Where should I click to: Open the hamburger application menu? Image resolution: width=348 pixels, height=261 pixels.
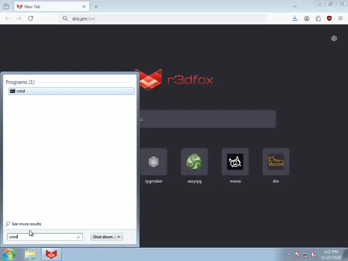coord(341,18)
